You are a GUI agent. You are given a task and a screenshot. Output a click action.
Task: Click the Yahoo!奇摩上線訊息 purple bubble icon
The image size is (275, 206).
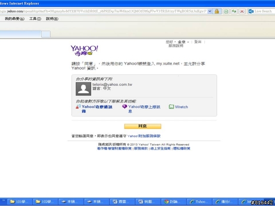point(125,106)
